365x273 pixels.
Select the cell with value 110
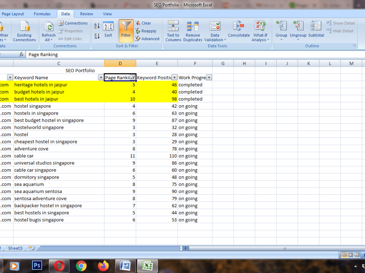pos(157,156)
